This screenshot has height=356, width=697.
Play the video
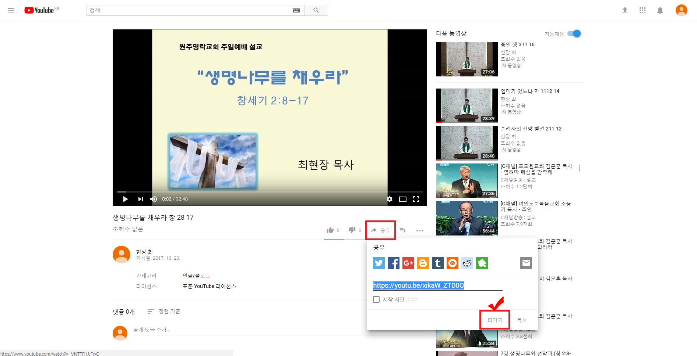[x=126, y=199]
